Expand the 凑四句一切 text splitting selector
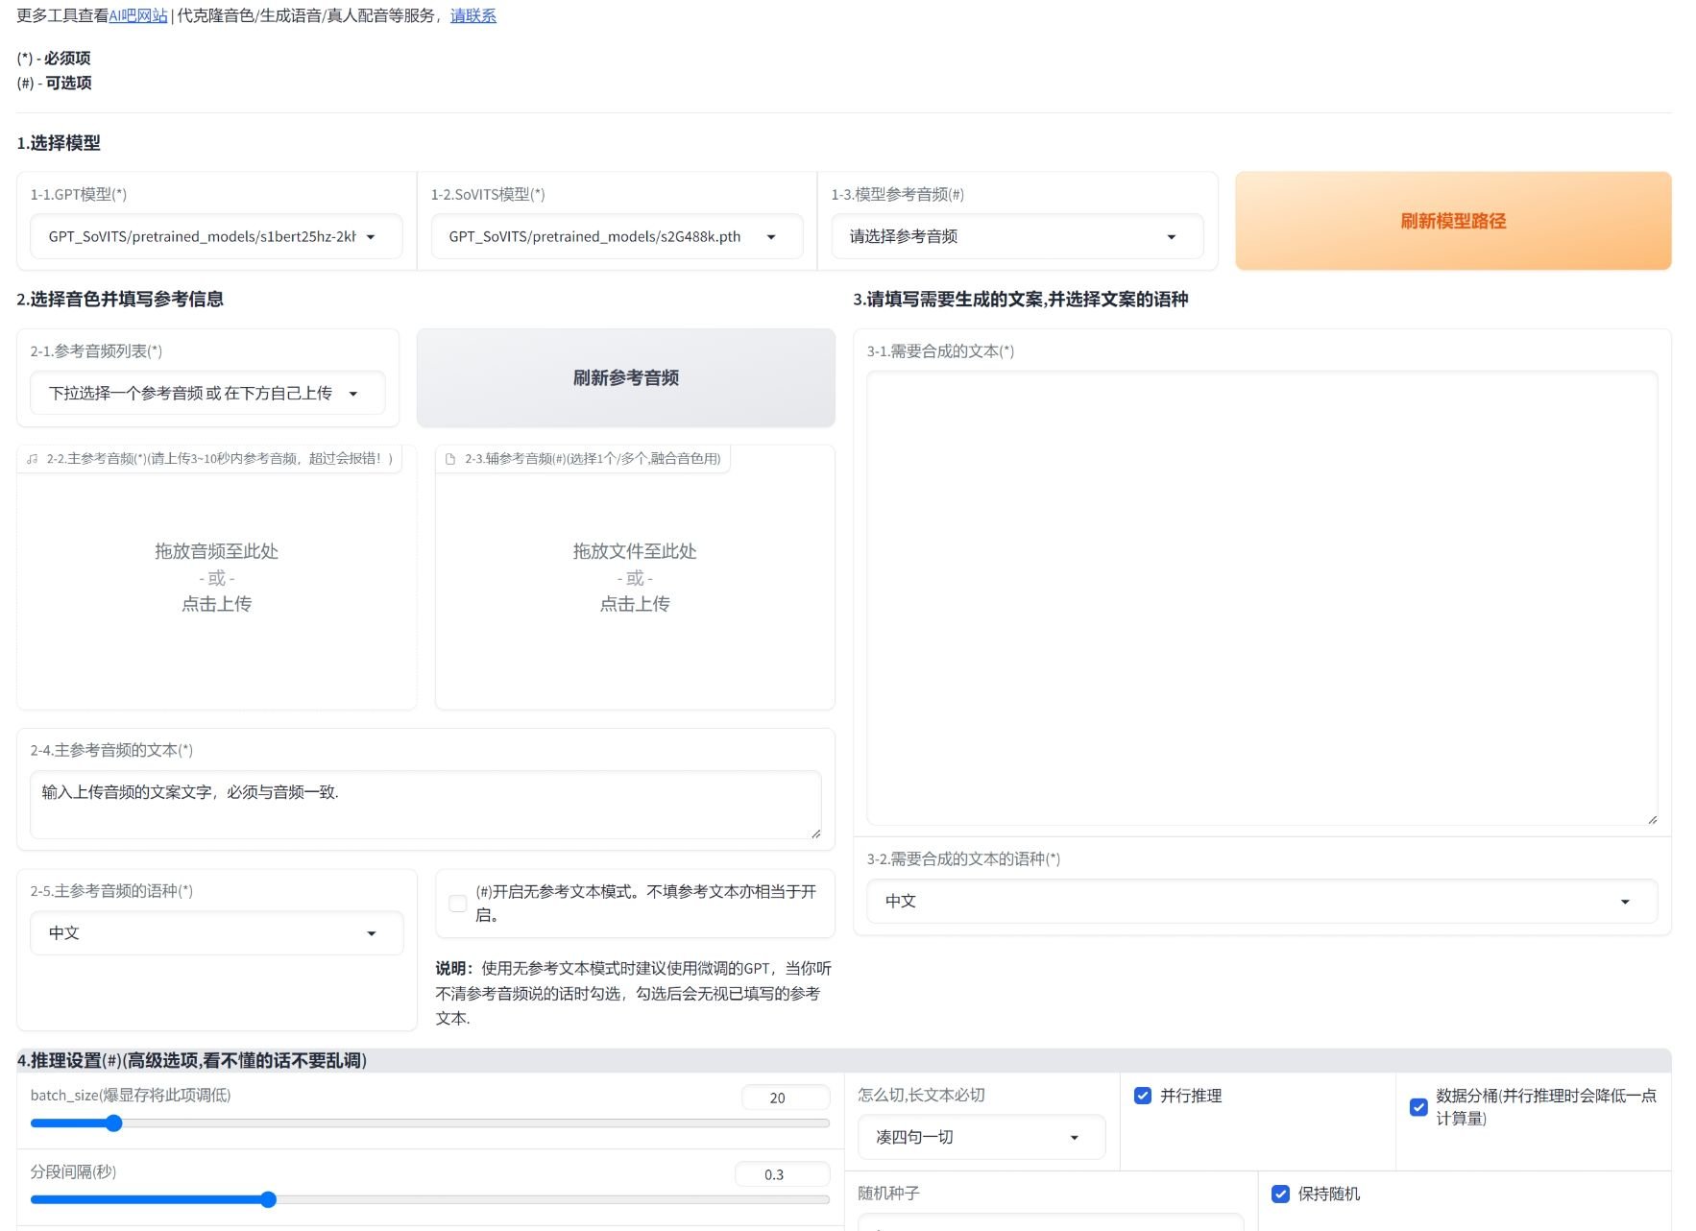1696x1231 pixels. pyautogui.click(x=1075, y=1137)
